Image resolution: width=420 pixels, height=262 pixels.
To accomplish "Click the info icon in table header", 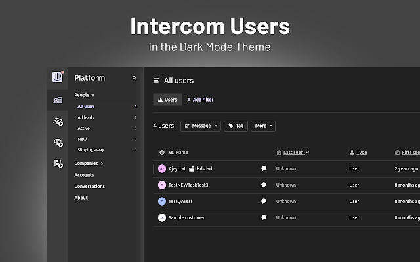I will click(x=162, y=152).
